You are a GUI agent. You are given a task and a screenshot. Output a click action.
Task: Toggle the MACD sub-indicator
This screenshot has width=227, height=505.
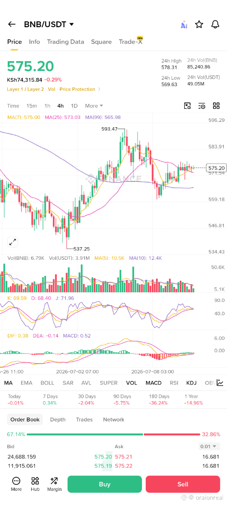154,383
